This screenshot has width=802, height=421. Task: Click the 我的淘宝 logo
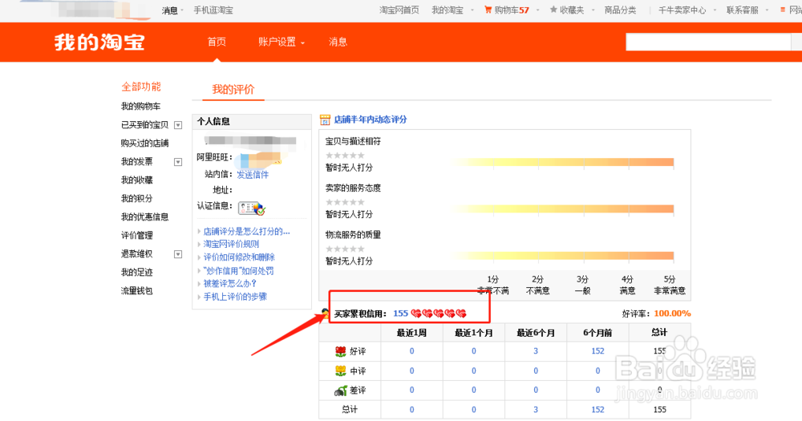coord(99,42)
